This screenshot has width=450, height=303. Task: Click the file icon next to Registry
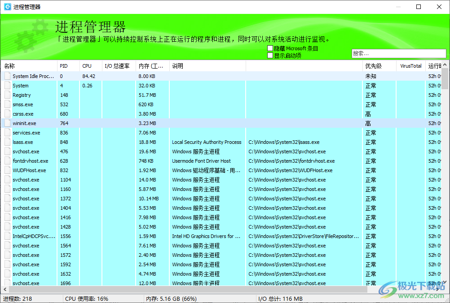(x=8, y=95)
